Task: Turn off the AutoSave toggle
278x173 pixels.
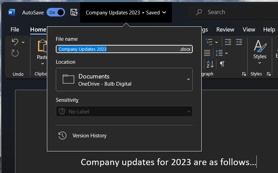Action: point(56,12)
